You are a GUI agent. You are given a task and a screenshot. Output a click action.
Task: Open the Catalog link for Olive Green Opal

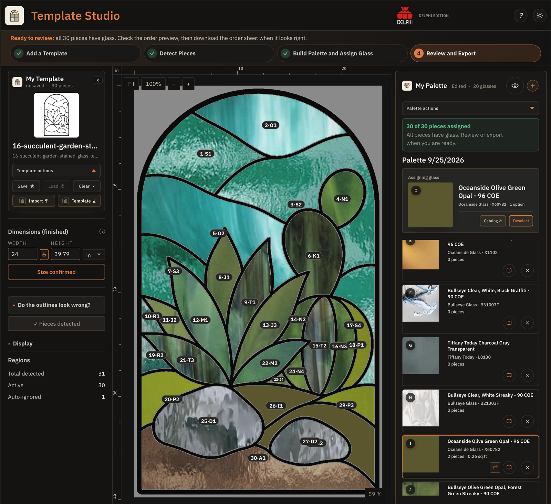pos(493,221)
